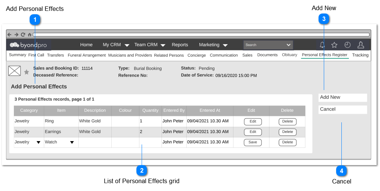Viewport: 380px width, 191px height.
Task: Switch to the Transfers tab
Action: tap(55, 55)
